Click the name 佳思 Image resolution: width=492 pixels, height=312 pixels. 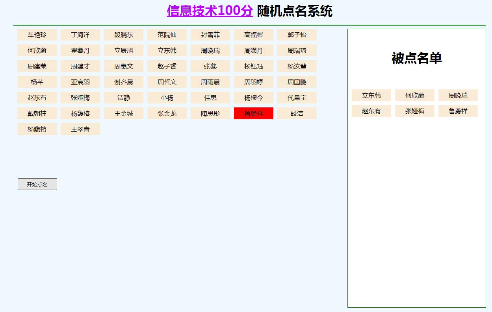tap(210, 98)
